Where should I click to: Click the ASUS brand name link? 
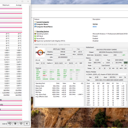95,27
